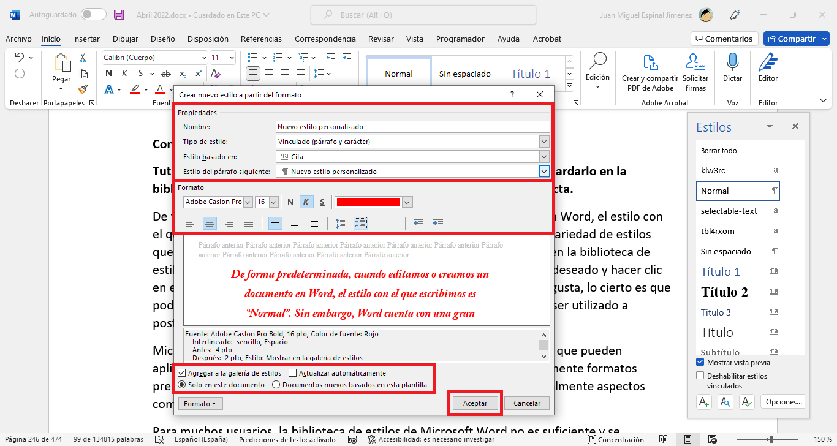Open the Referencias tab
The height and width of the screenshot is (446, 837).
pos(261,39)
